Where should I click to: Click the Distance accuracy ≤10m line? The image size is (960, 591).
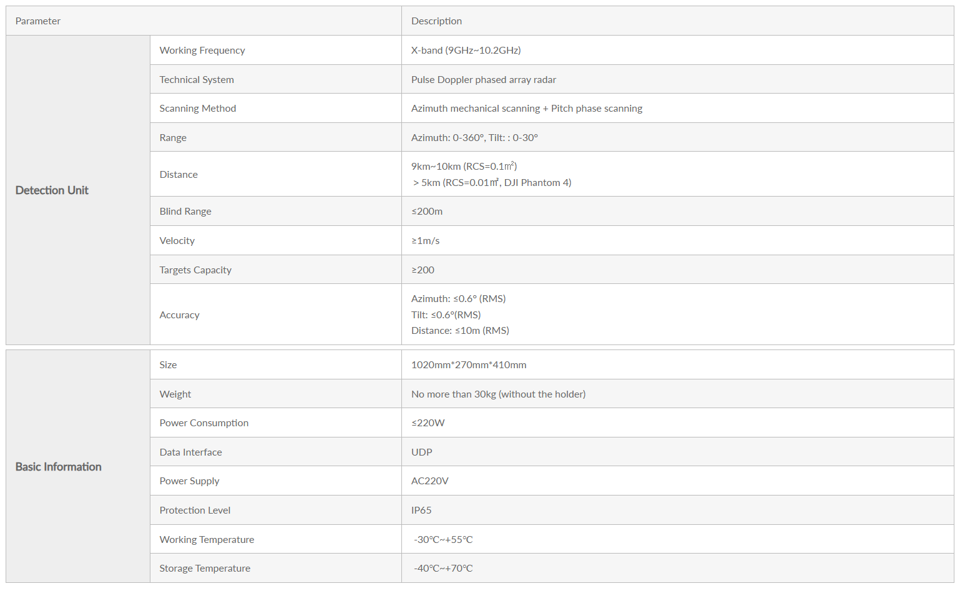460,330
